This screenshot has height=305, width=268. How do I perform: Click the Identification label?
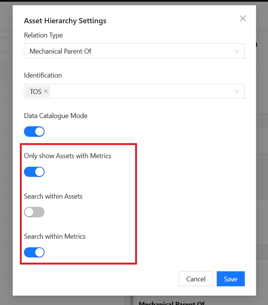43,75
